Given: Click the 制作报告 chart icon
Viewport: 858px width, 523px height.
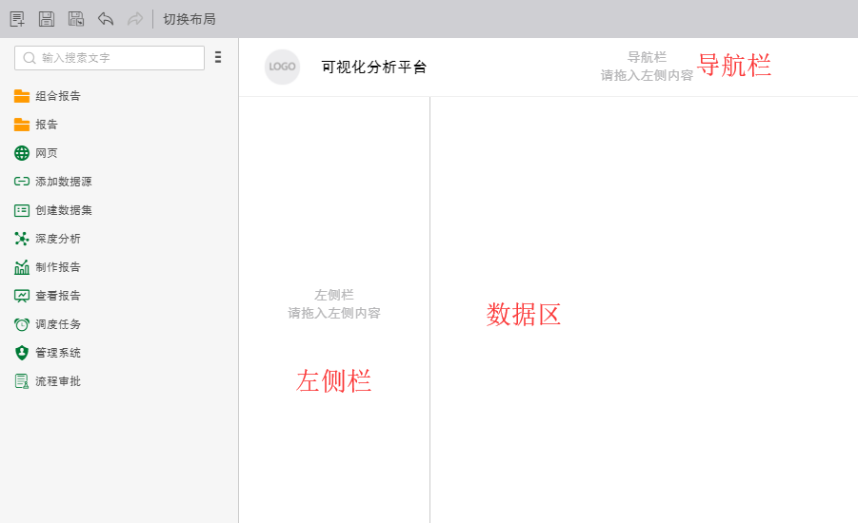Looking at the screenshot, I should [x=22, y=267].
